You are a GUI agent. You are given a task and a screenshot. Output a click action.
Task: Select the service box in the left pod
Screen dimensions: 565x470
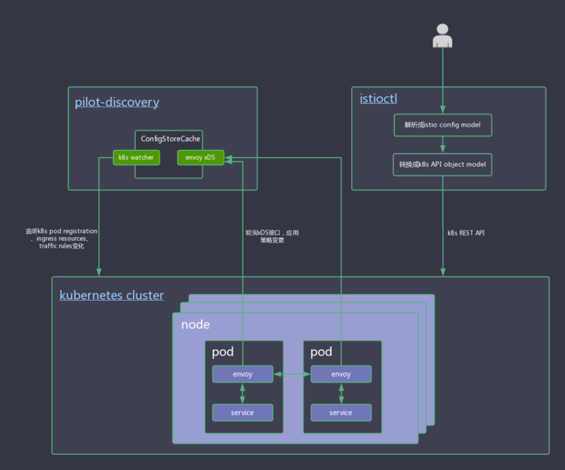click(x=242, y=413)
